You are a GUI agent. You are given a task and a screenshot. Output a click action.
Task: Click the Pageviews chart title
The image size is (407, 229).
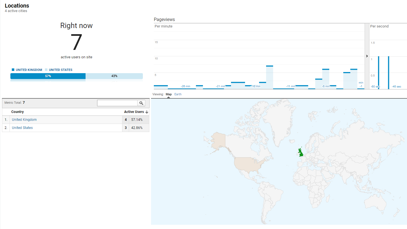[164, 19]
